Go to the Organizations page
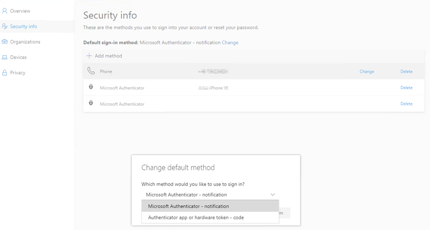Screen dimensions: 430x230 coord(25,42)
